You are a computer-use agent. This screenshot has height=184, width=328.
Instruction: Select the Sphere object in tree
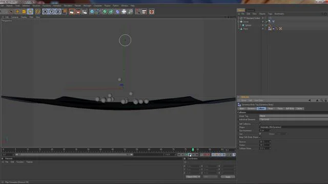point(248,25)
